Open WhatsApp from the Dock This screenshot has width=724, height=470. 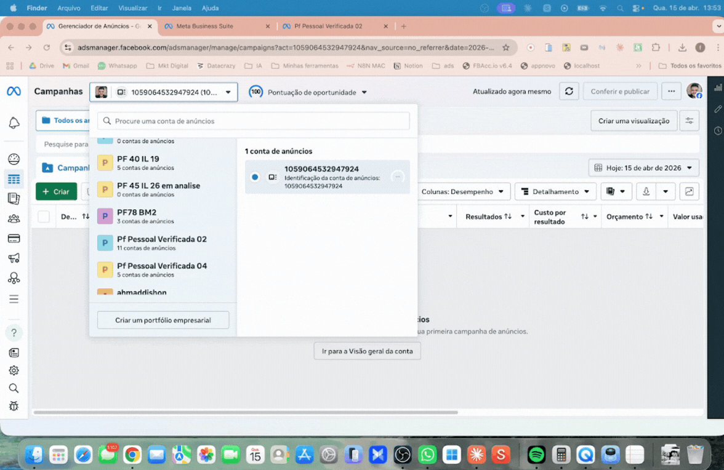[x=427, y=455]
